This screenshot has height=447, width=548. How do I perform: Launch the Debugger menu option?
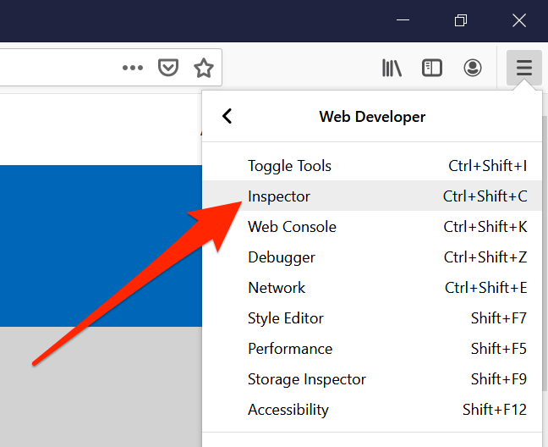click(282, 257)
